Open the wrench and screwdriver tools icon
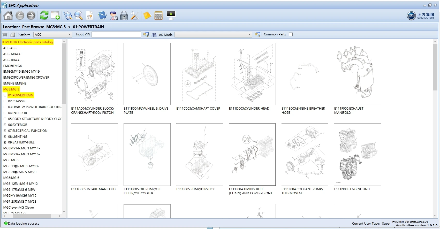Viewport: 440px width, 229px height. pyautogui.click(x=135, y=16)
